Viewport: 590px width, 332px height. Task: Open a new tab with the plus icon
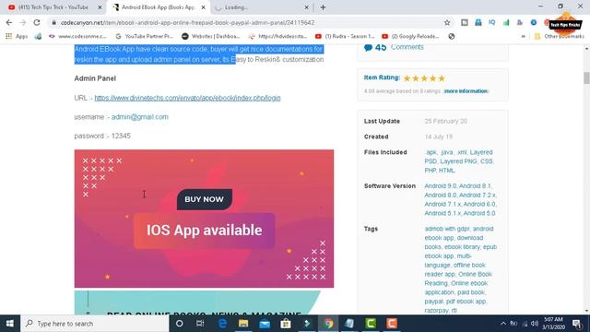coord(323,7)
